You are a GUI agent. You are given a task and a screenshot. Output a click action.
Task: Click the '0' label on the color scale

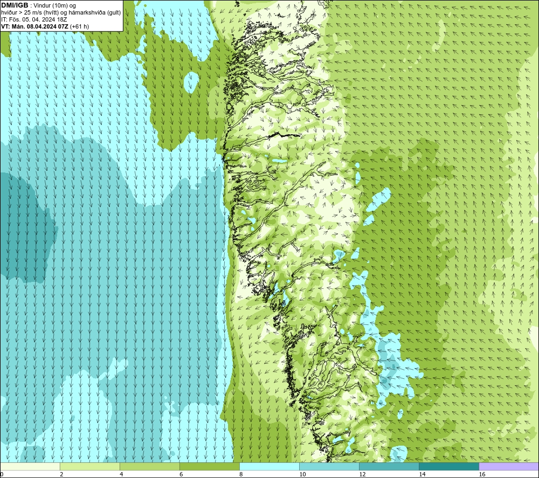click(x=2, y=474)
